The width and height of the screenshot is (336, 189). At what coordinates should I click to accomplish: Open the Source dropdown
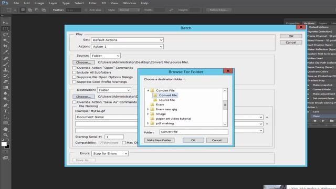pyautogui.click(x=106, y=56)
